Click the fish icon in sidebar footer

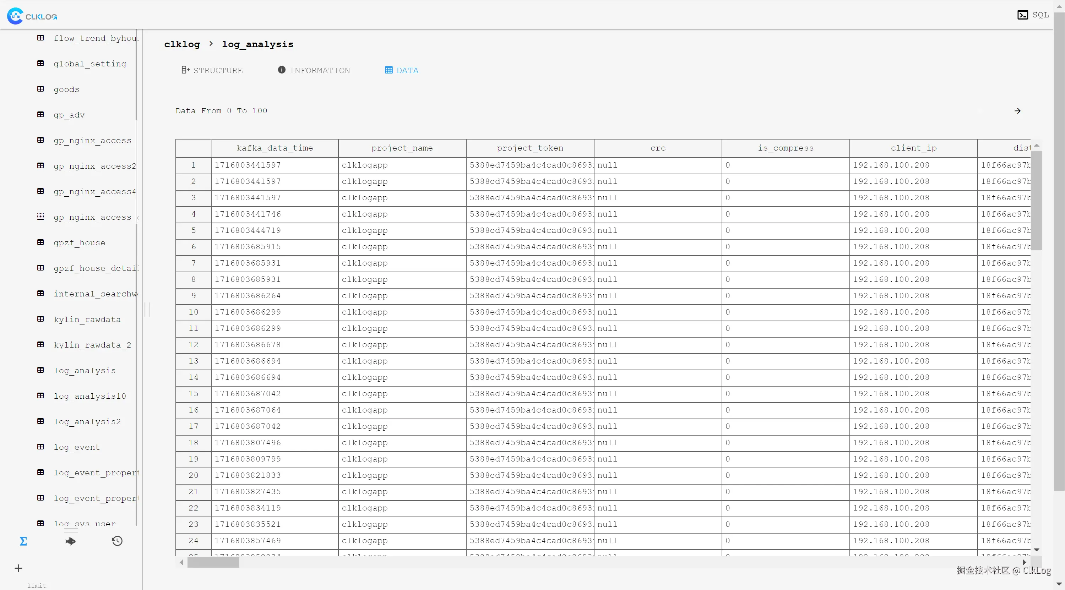pyautogui.click(x=70, y=541)
